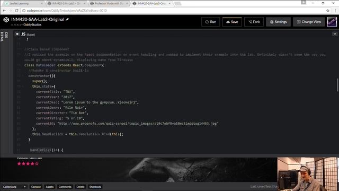339x191 pixels.
Task: Click the proprofs.com image URL string
Action: (138, 124)
